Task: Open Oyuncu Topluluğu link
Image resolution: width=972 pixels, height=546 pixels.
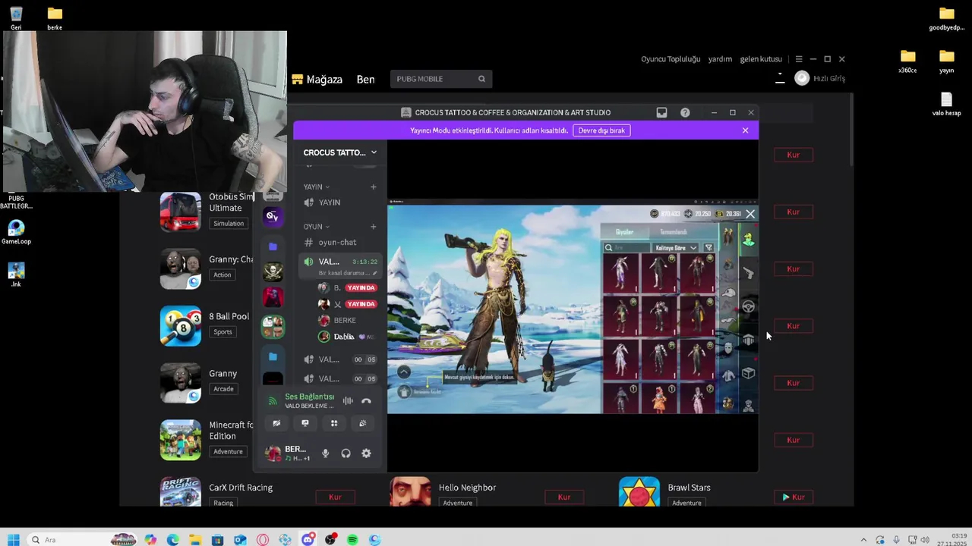Action: (671, 59)
